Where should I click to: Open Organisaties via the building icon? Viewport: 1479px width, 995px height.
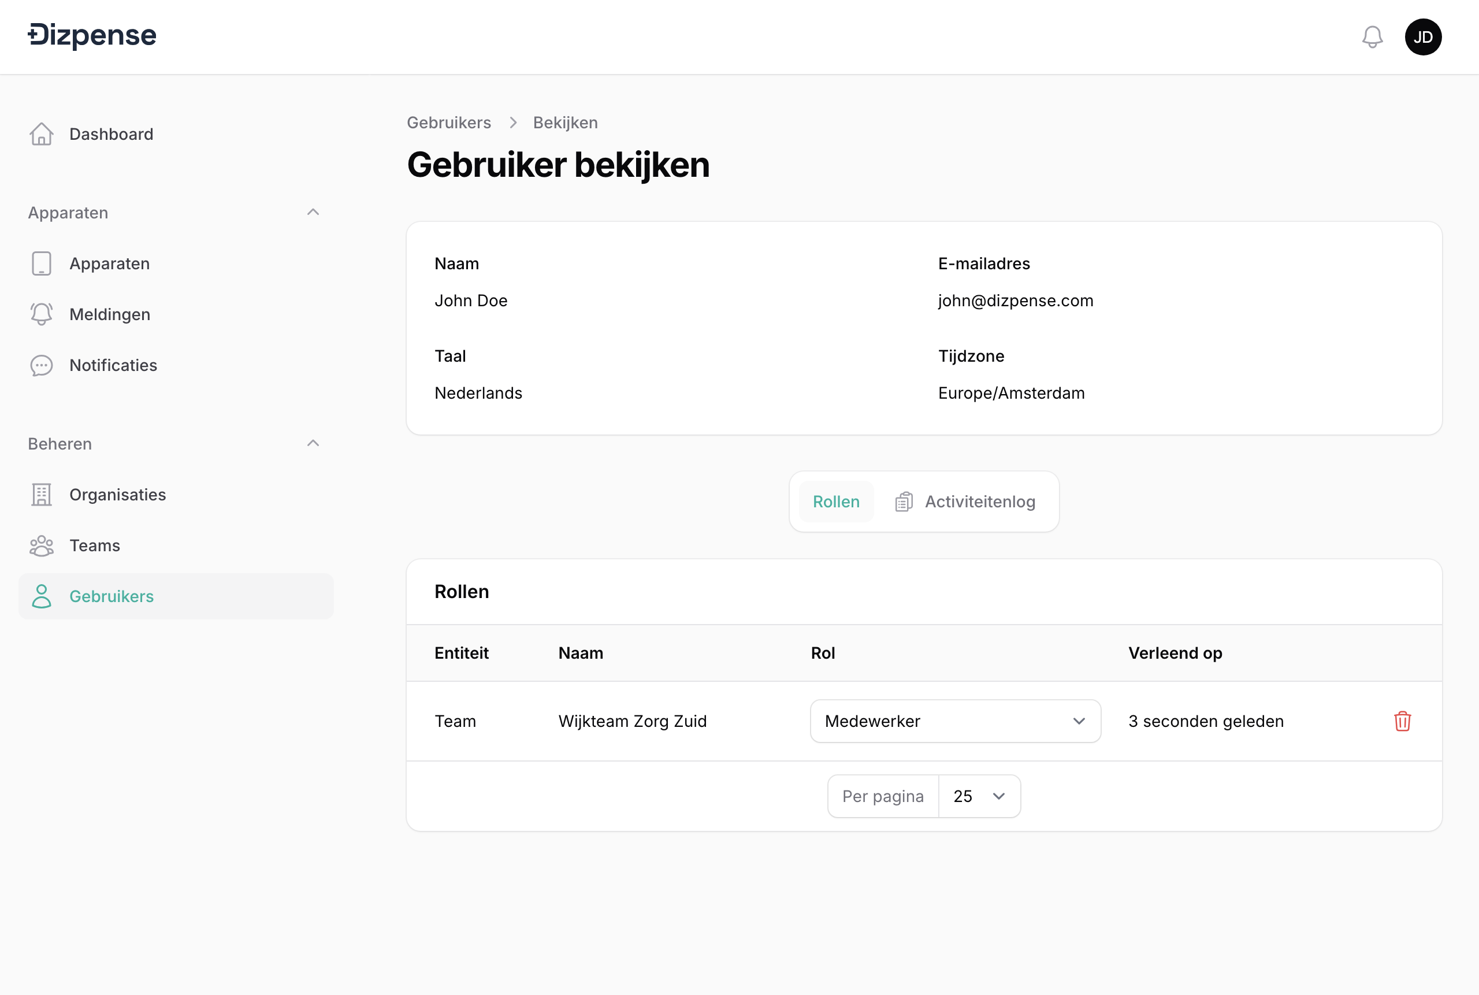42,495
